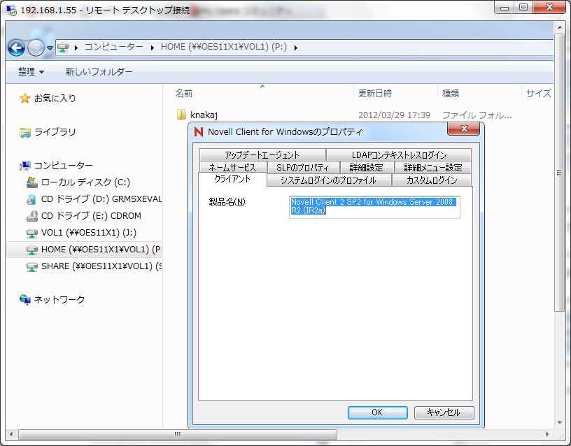Click the 製品名 product name field

click(x=375, y=207)
